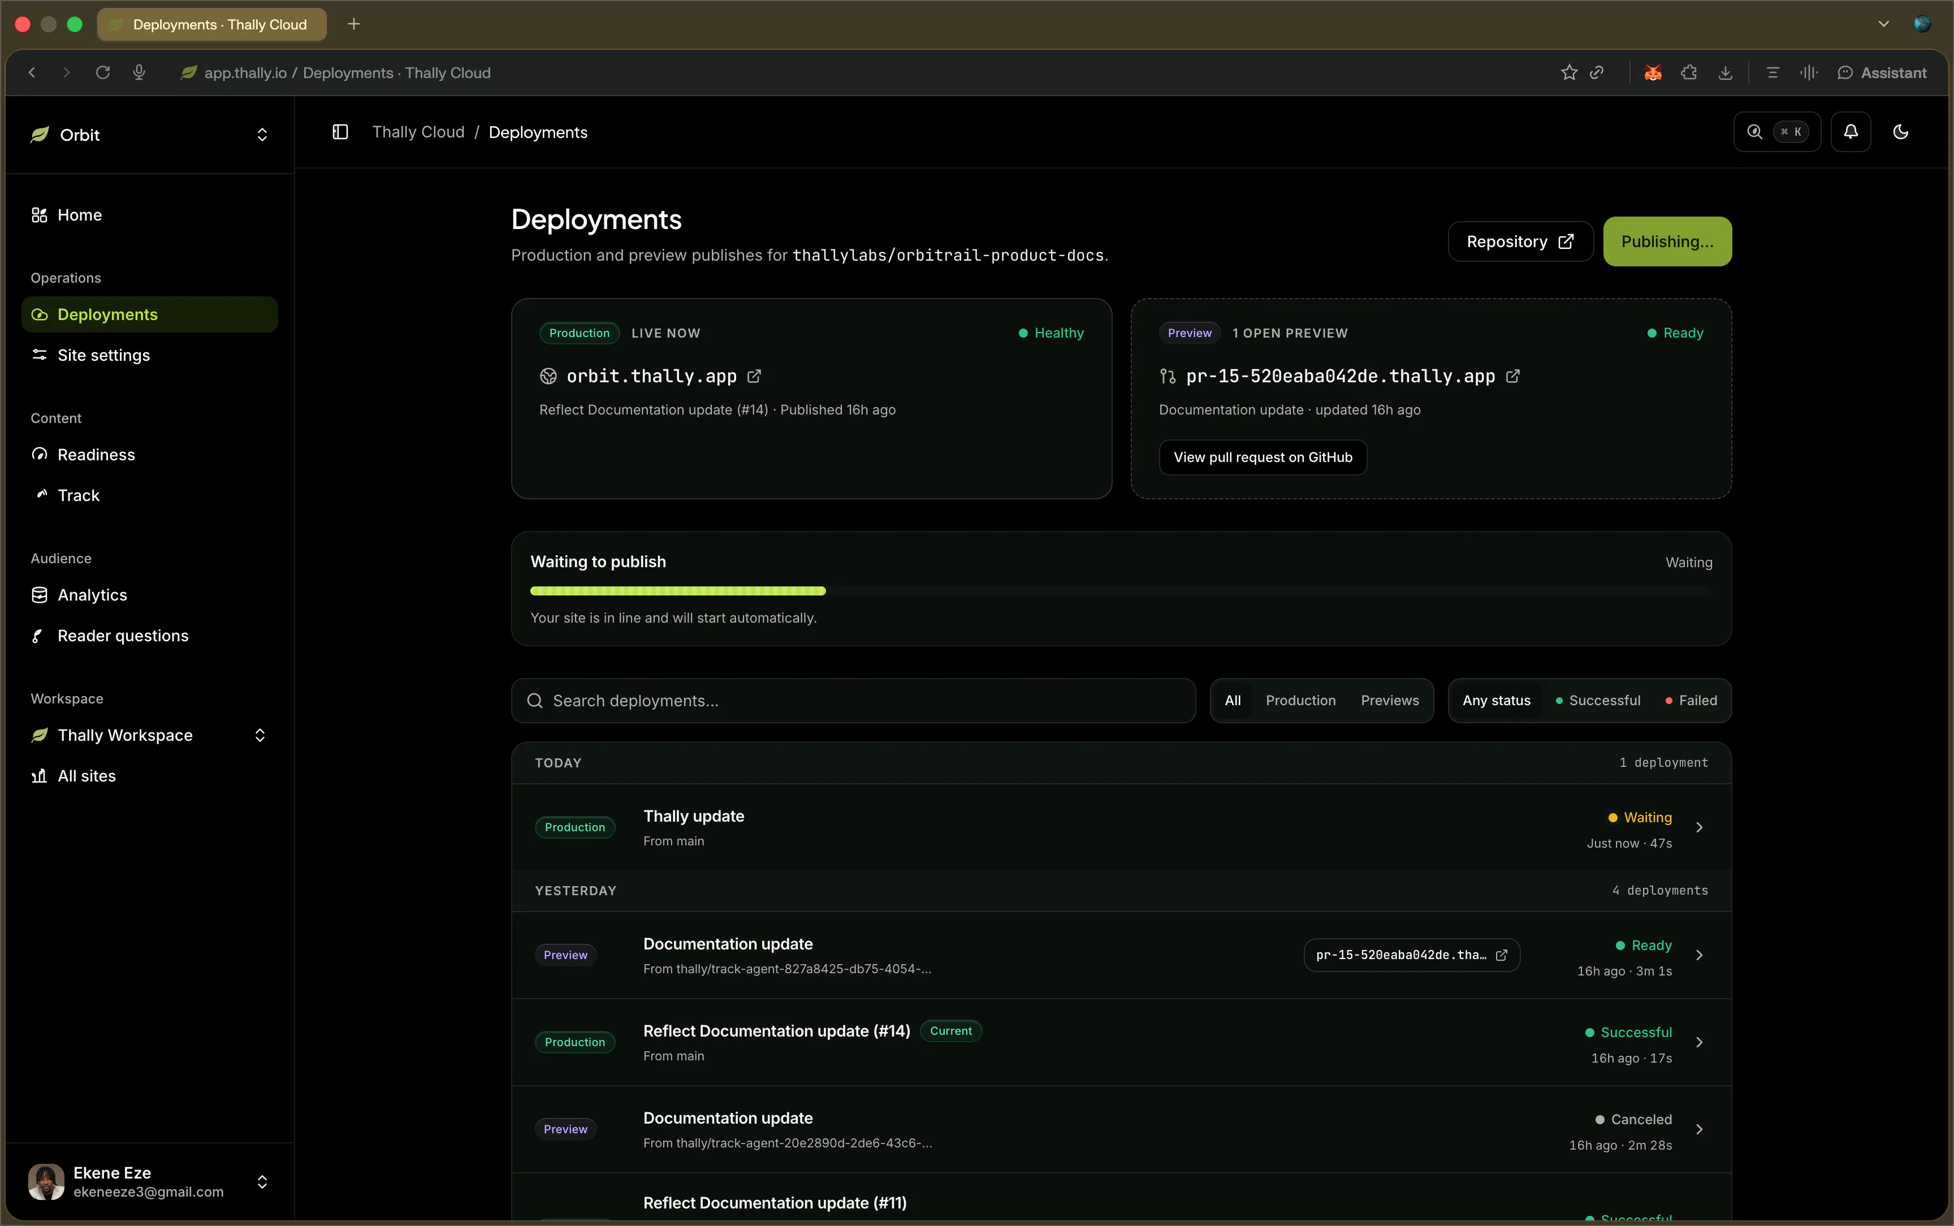Screen dimensions: 1954x1226
Task: Click the search magnifier in deployments search
Action: pos(535,701)
